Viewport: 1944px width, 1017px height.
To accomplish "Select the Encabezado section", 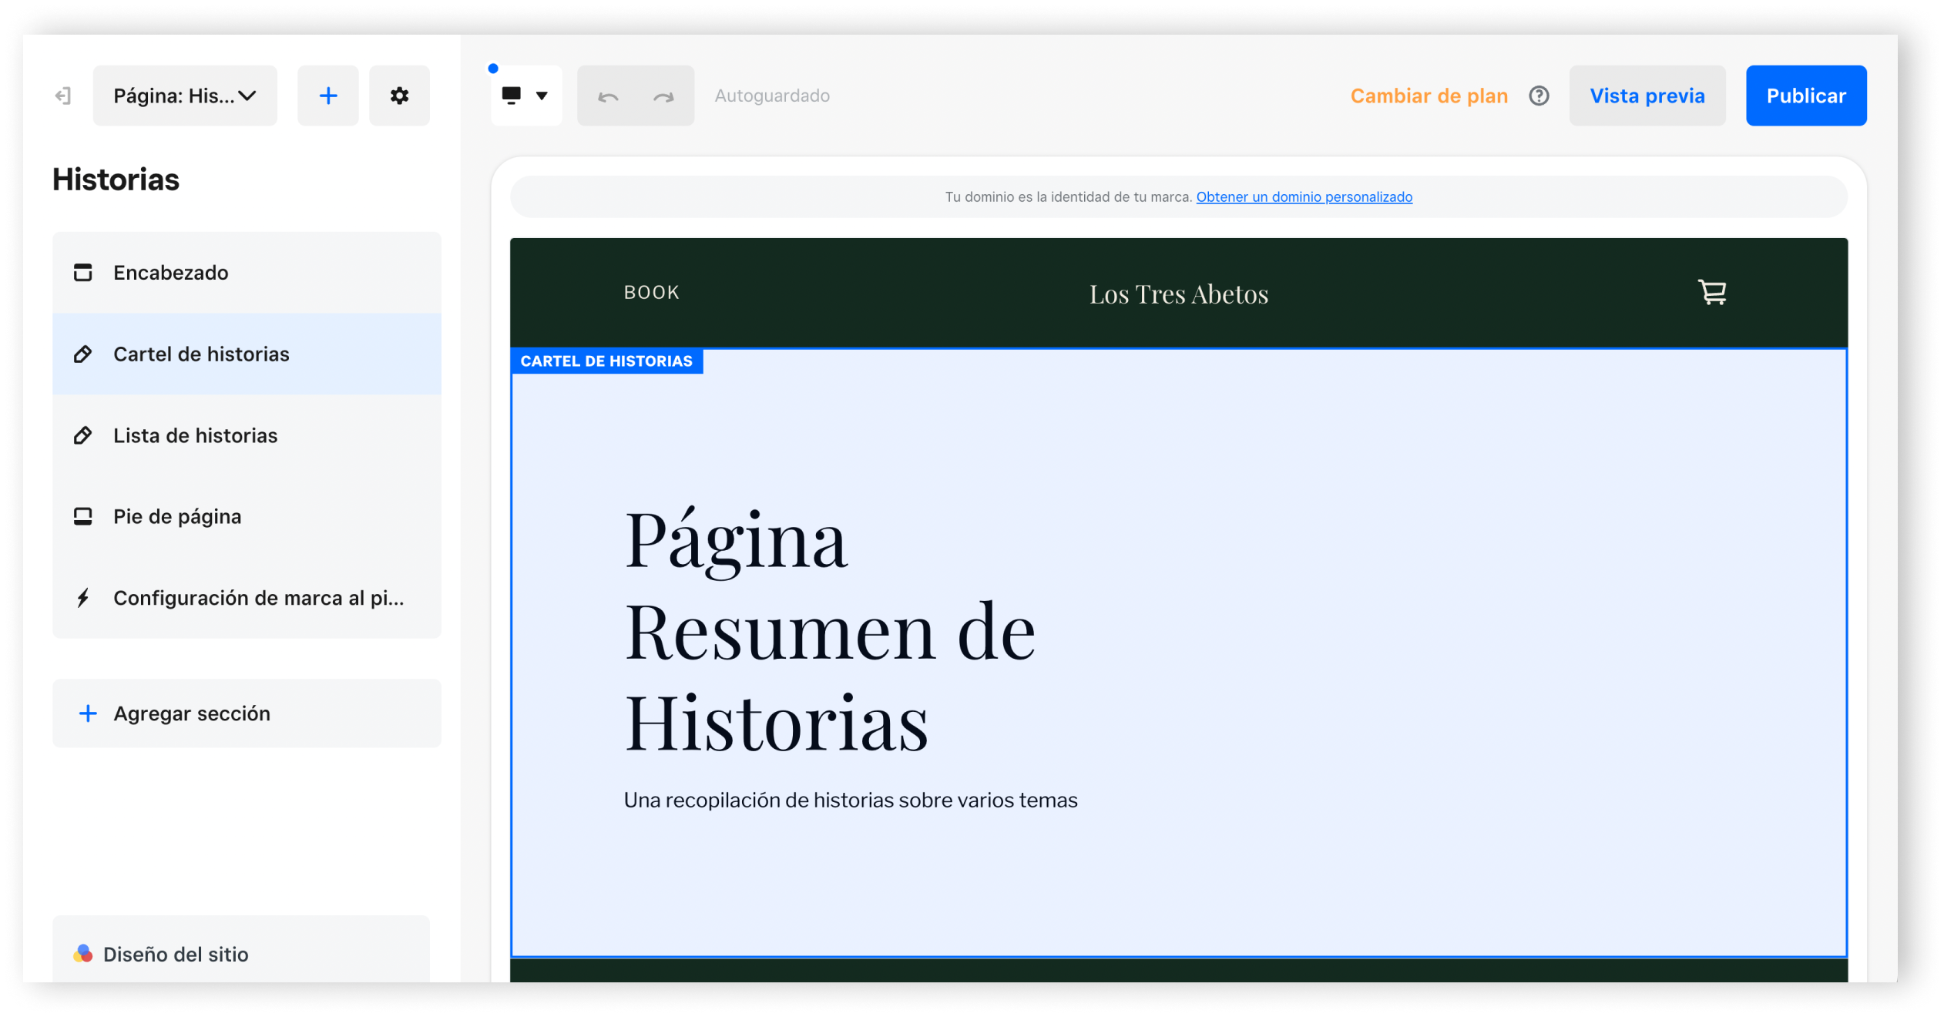I will tap(247, 273).
